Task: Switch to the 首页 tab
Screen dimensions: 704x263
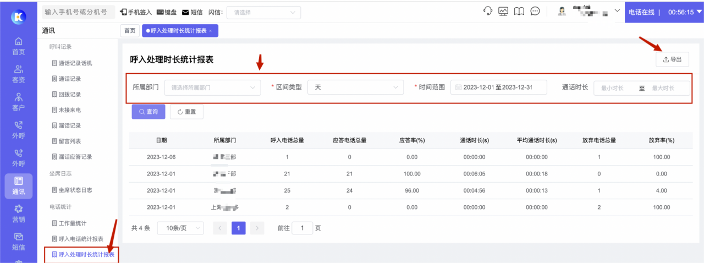Action: (x=129, y=31)
